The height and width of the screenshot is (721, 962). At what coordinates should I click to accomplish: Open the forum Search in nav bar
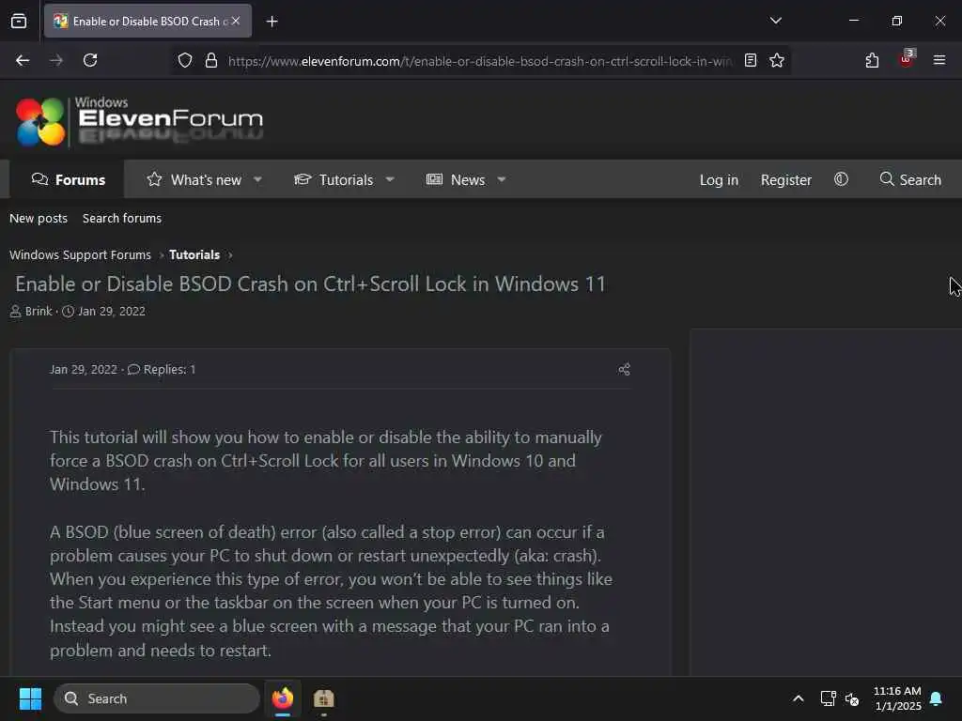click(x=910, y=179)
